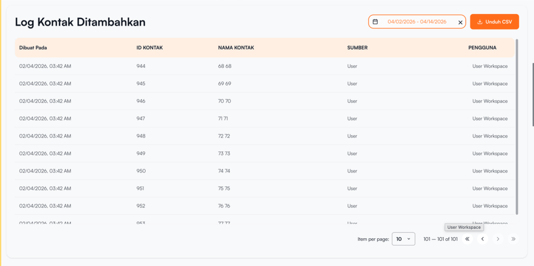Click the calendar icon in date field

tap(375, 22)
